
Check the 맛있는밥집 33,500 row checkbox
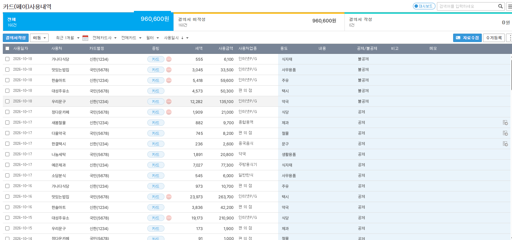[7, 70]
